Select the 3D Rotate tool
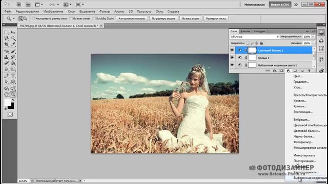This screenshot has height=184, width=328. coord(7,88)
